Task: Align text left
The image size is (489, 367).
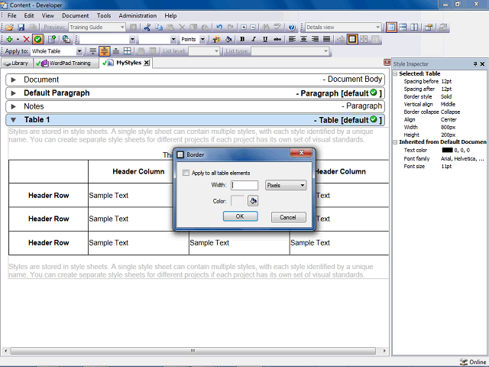Action: point(292,39)
